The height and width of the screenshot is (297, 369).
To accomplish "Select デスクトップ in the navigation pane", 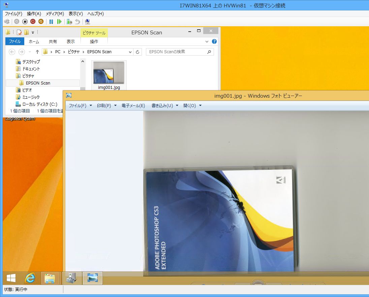I will pos(28,62).
